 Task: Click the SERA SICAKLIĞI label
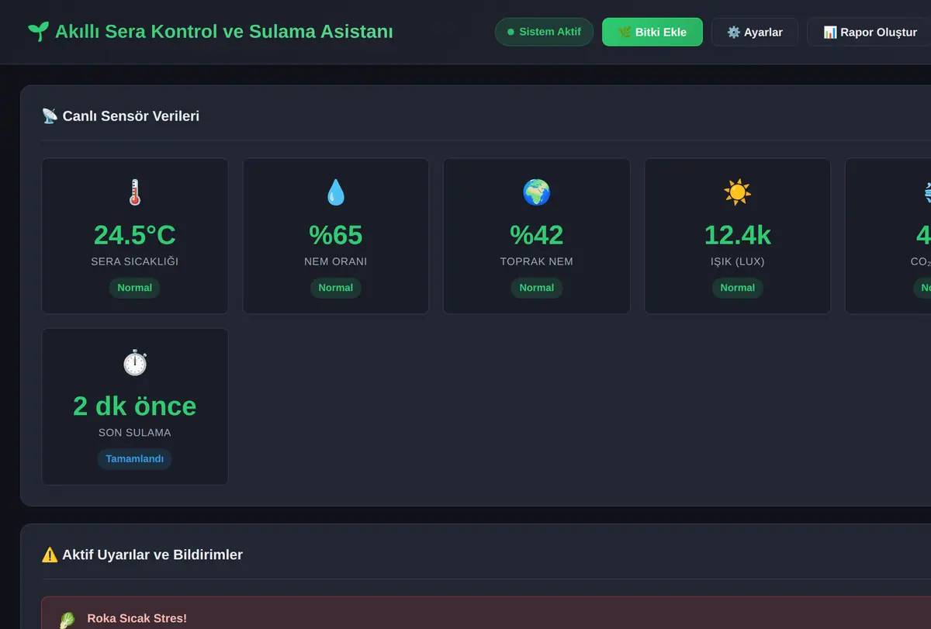[135, 261]
